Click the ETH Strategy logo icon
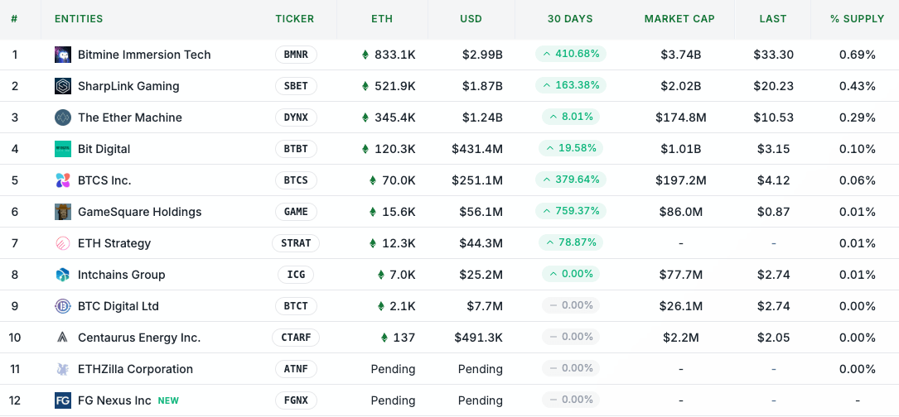 63,243
